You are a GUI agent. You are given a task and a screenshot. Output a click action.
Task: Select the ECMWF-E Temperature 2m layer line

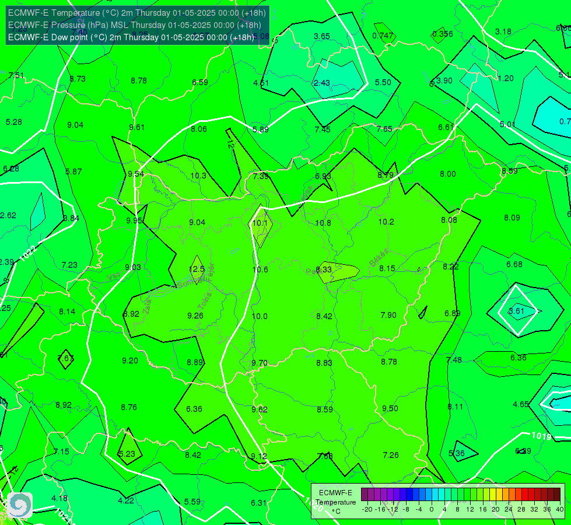coord(137,13)
